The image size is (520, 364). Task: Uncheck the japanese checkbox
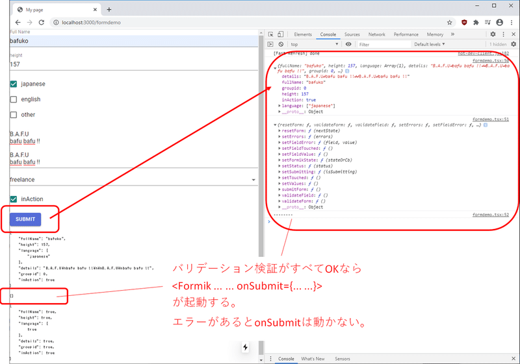click(x=14, y=84)
